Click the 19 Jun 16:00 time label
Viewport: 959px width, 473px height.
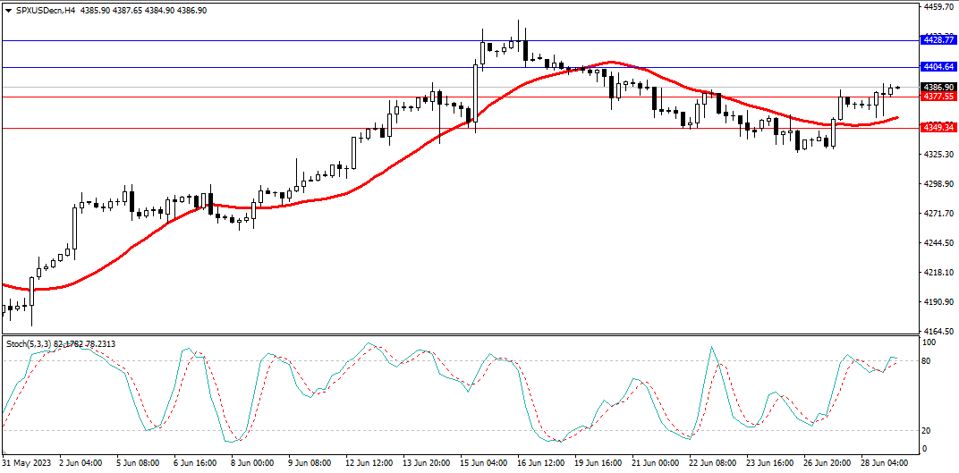coord(597,463)
